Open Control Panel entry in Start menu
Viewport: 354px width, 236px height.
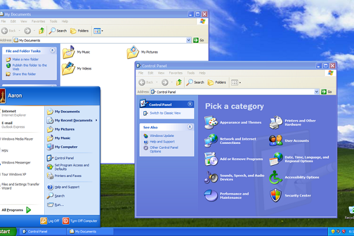[60, 158]
